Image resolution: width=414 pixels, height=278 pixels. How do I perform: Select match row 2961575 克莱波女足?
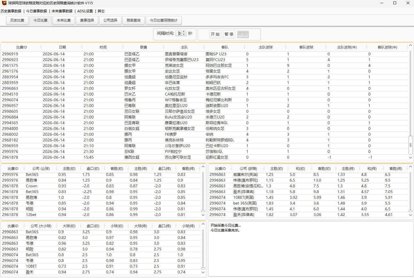click(205, 65)
